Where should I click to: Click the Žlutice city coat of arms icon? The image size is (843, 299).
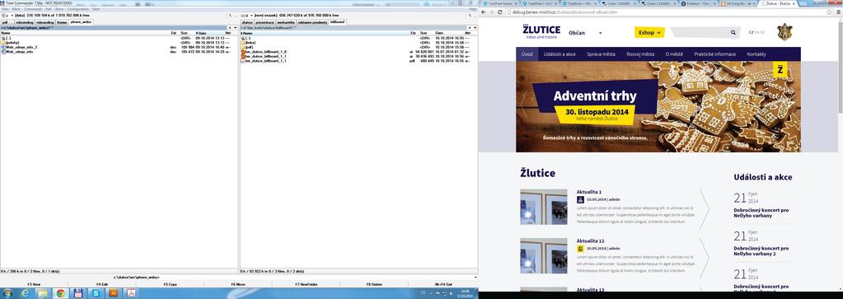coord(784,32)
